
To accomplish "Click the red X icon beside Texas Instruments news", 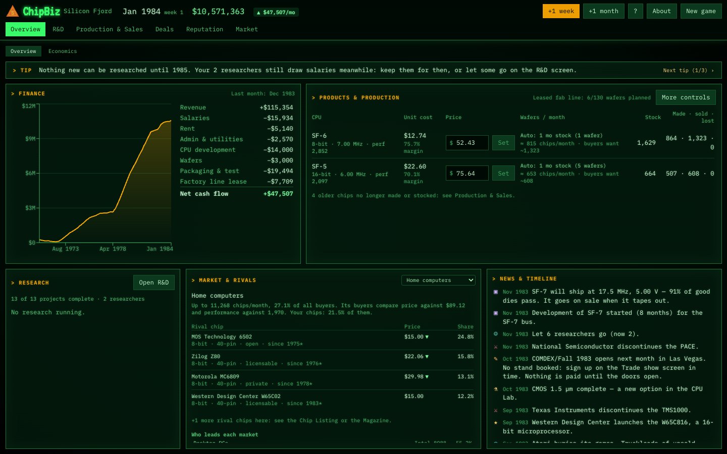I will [x=496, y=411].
